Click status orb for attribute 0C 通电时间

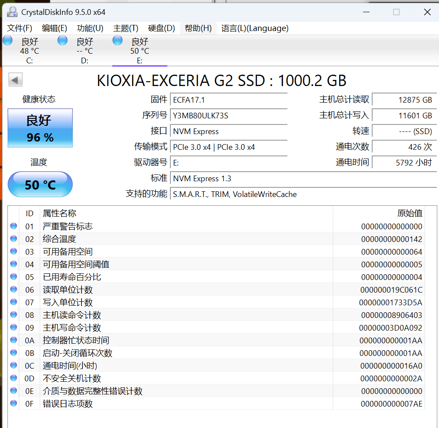(14, 365)
